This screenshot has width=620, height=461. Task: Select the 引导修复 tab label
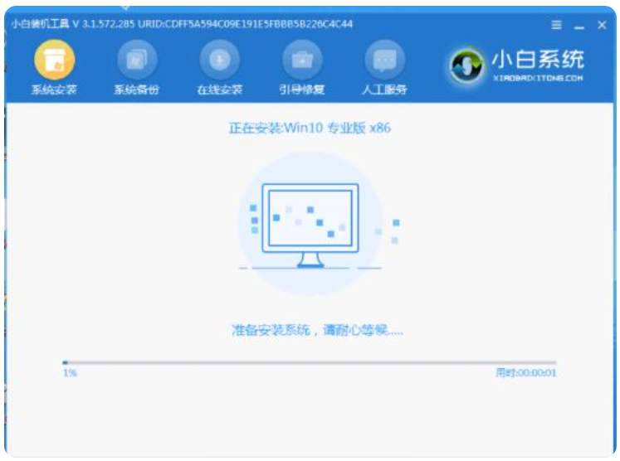click(302, 90)
